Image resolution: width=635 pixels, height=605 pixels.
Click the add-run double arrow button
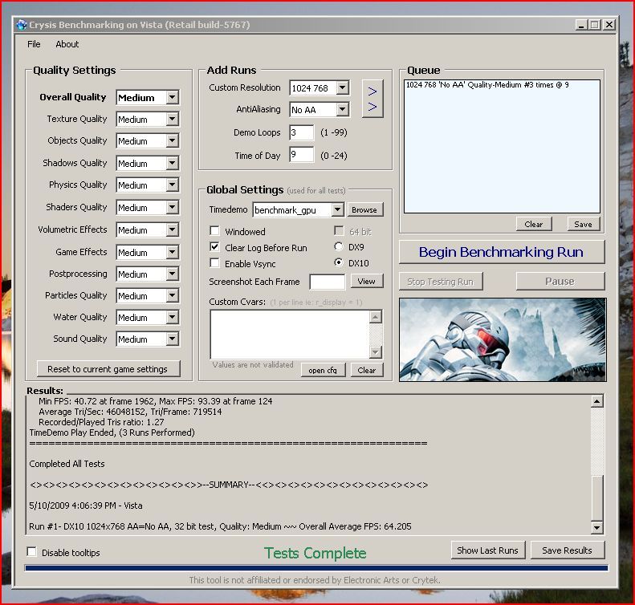click(x=372, y=99)
